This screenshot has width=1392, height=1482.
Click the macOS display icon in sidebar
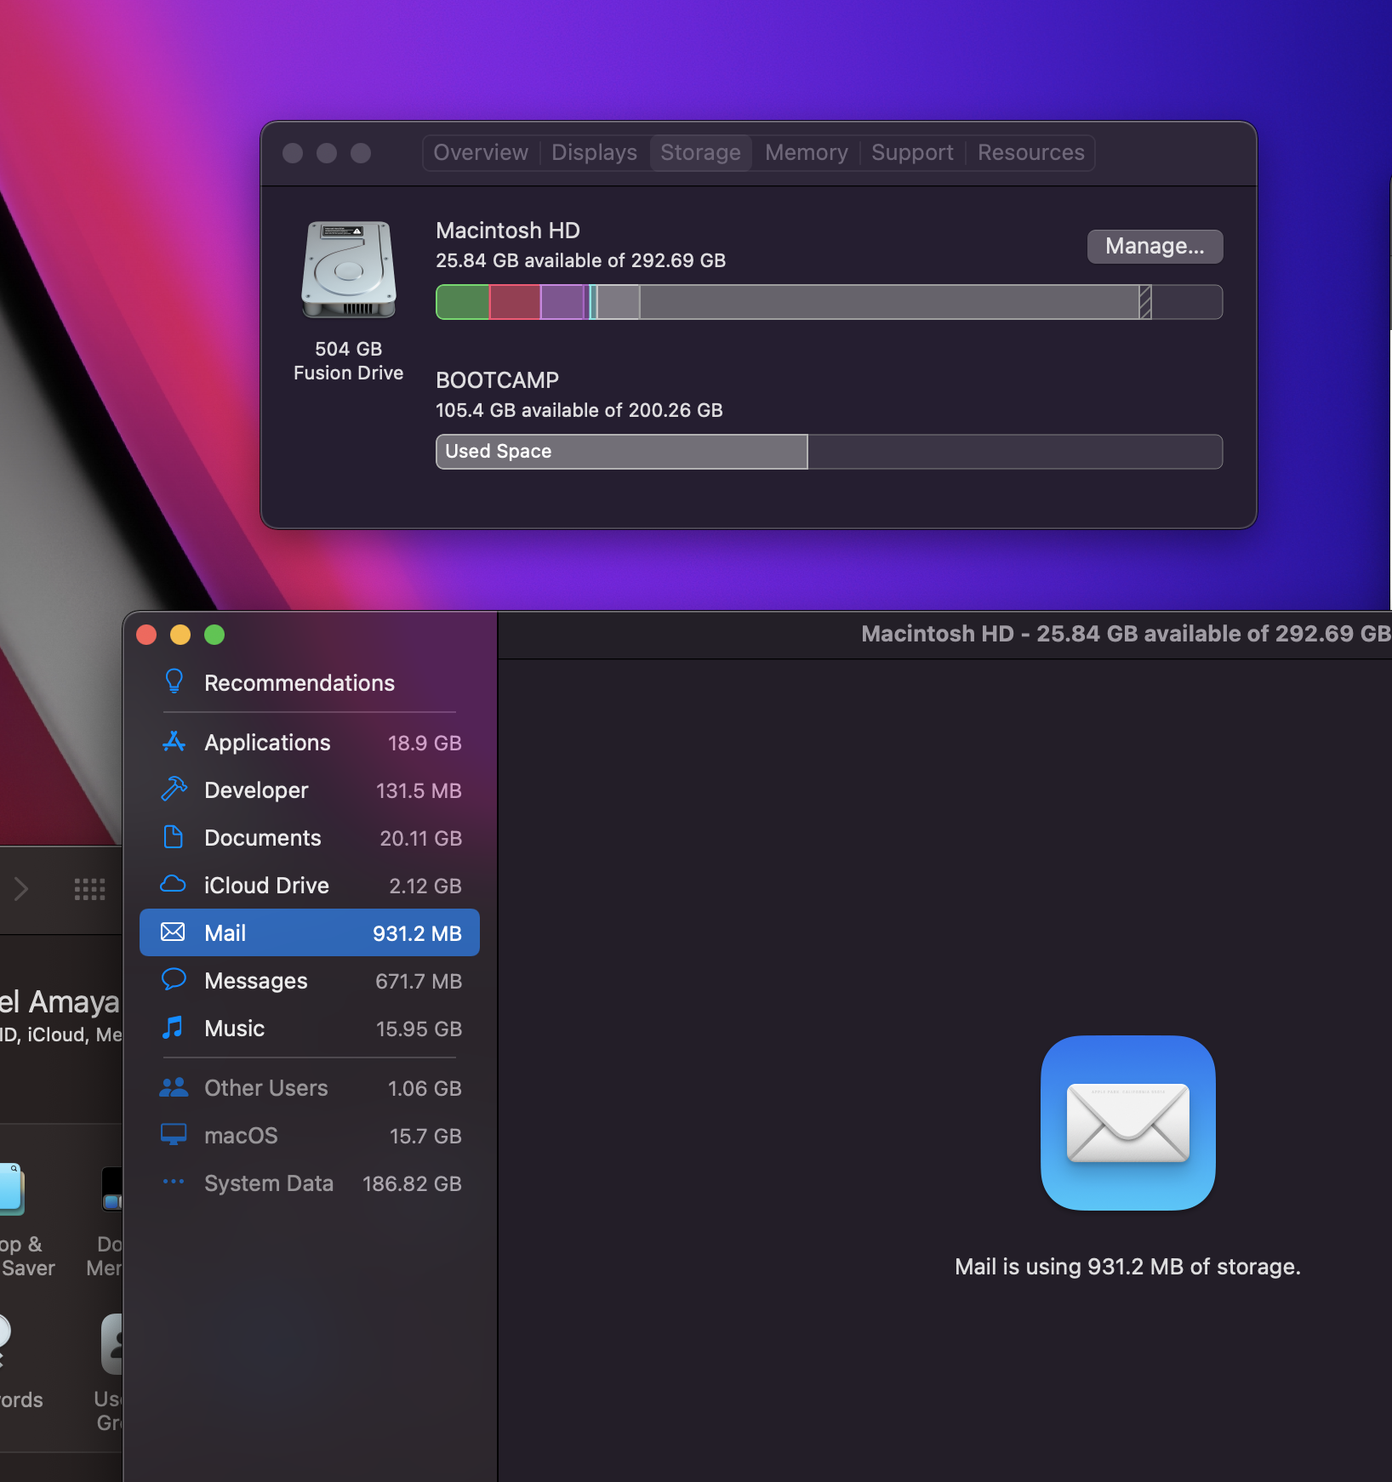[174, 1135]
